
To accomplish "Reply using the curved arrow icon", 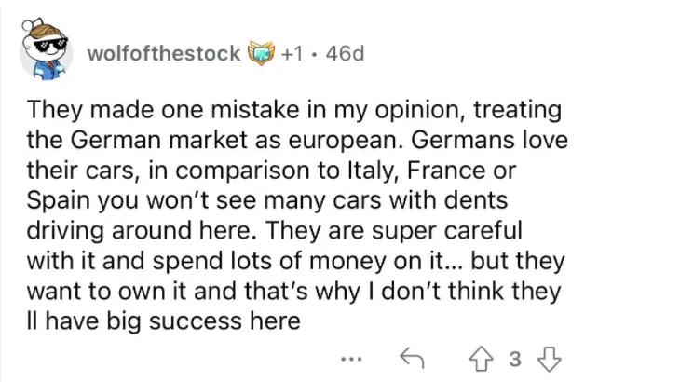I will point(412,358).
